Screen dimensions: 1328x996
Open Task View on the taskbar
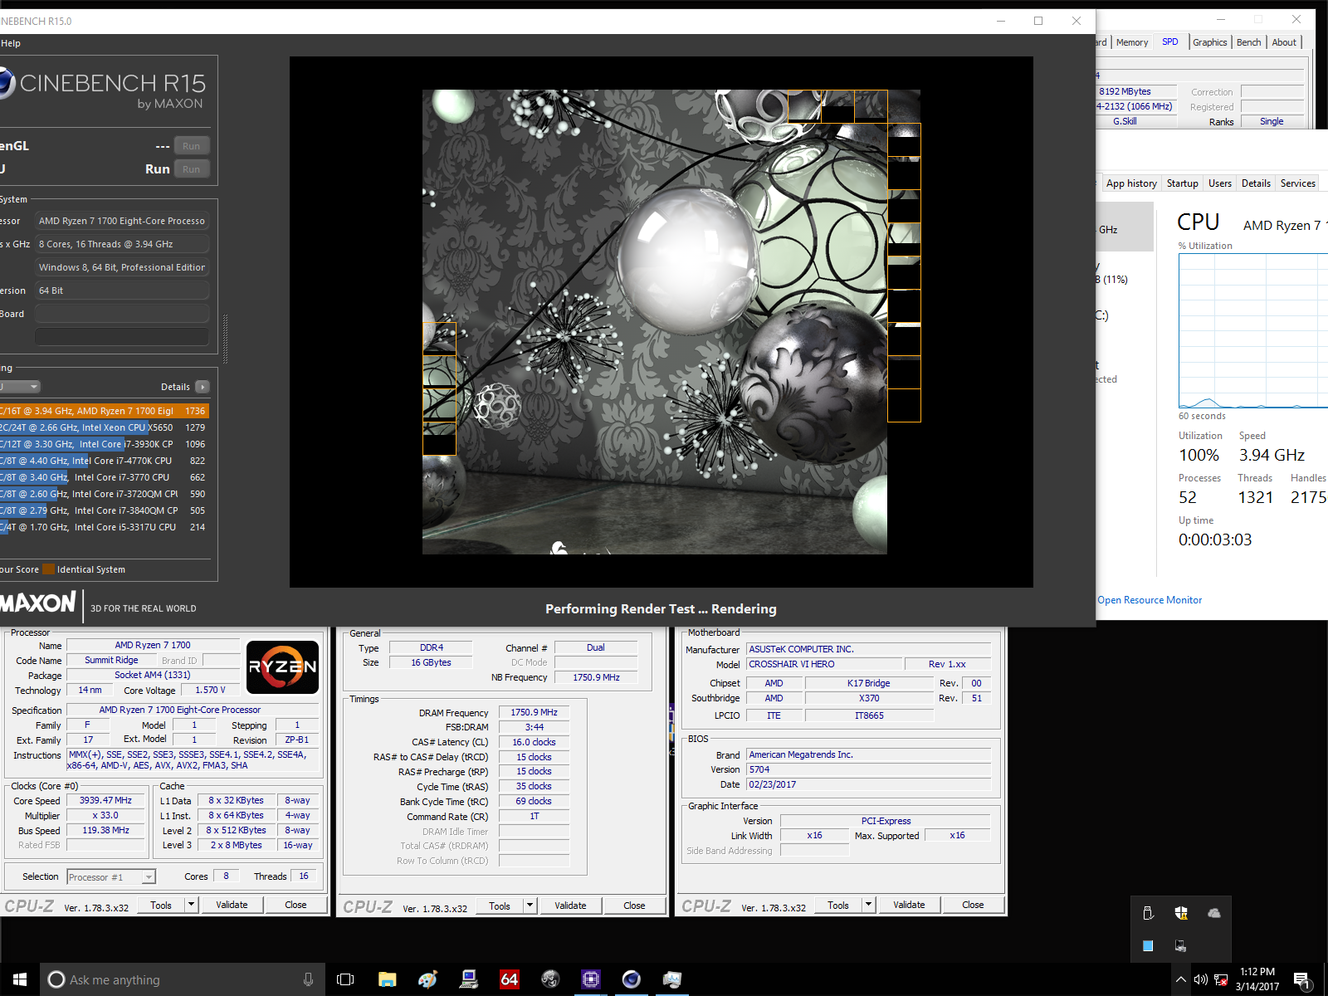pyautogui.click(x=345, y=979)
